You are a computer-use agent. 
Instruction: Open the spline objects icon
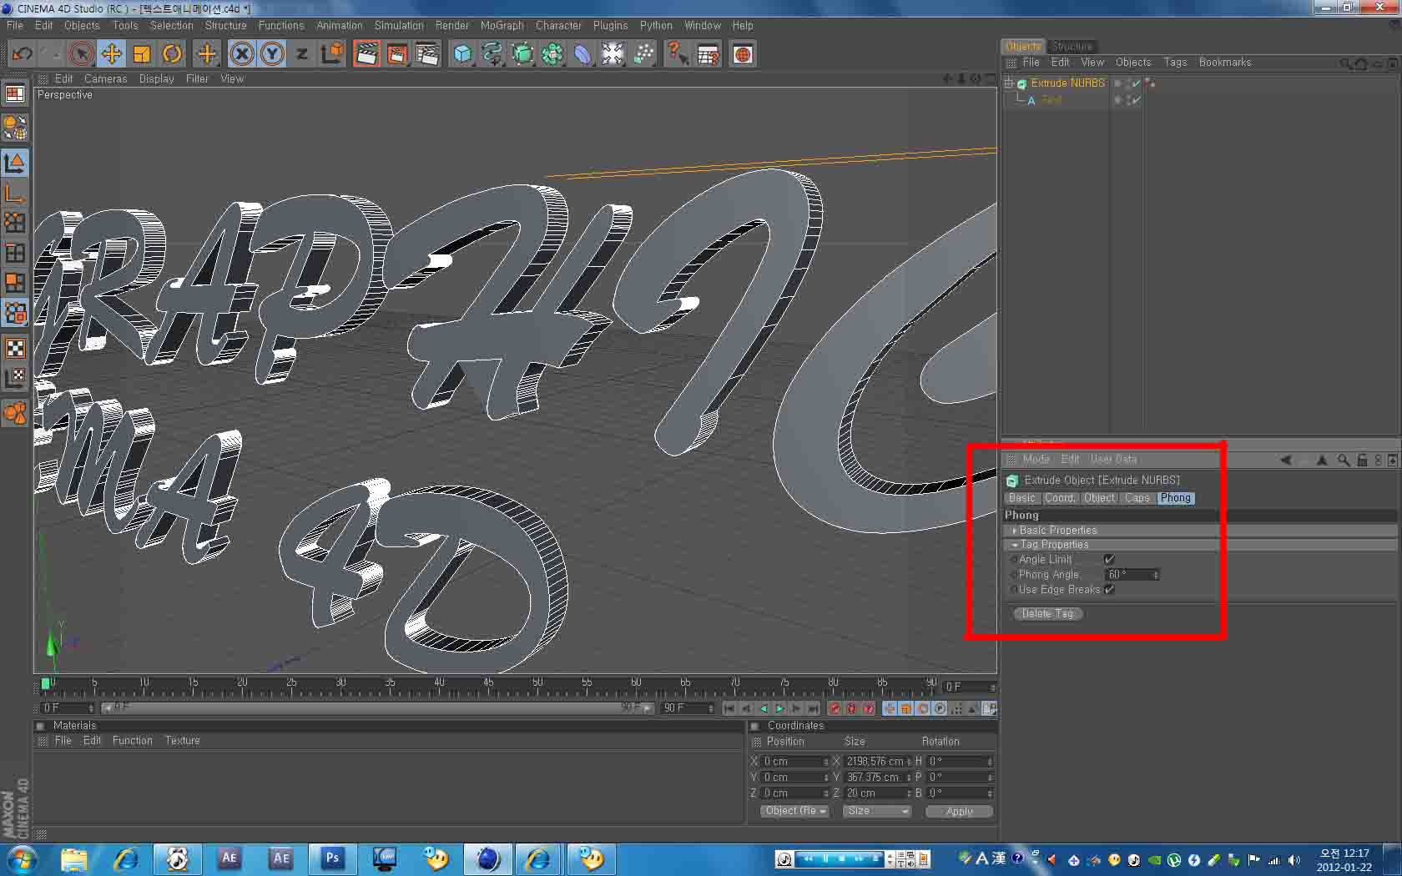[x=492, y=54]
